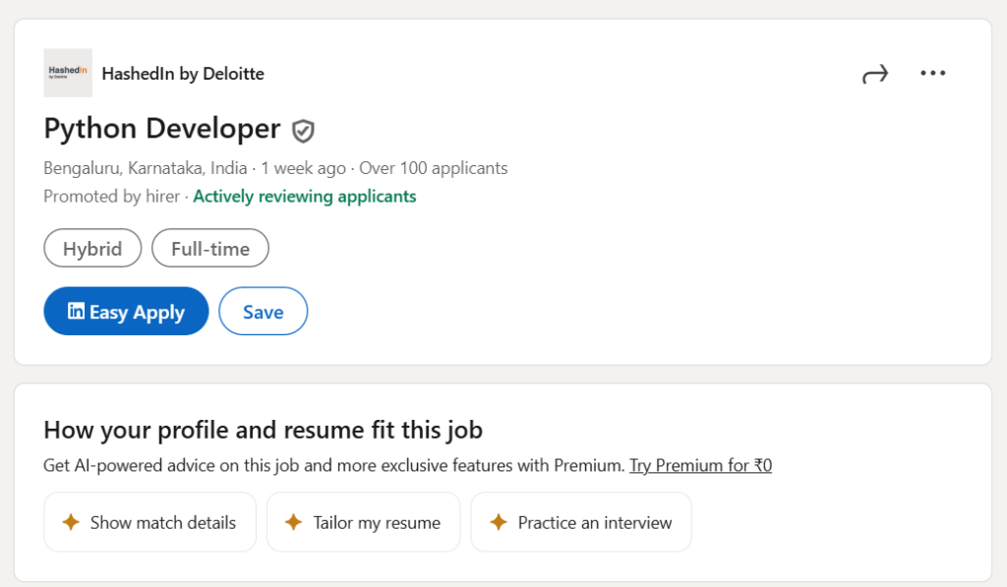Image resolution: width=1007 pixels, height=587 pixels.
Task: Click the Actively reviewing applicants status text
Action: pos(304,197)
